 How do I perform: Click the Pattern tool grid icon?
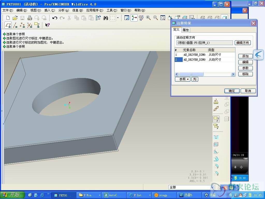tap(226, 119)
